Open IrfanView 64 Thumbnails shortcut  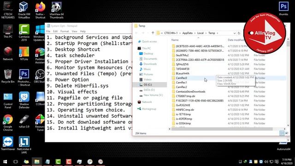[56, 10]
